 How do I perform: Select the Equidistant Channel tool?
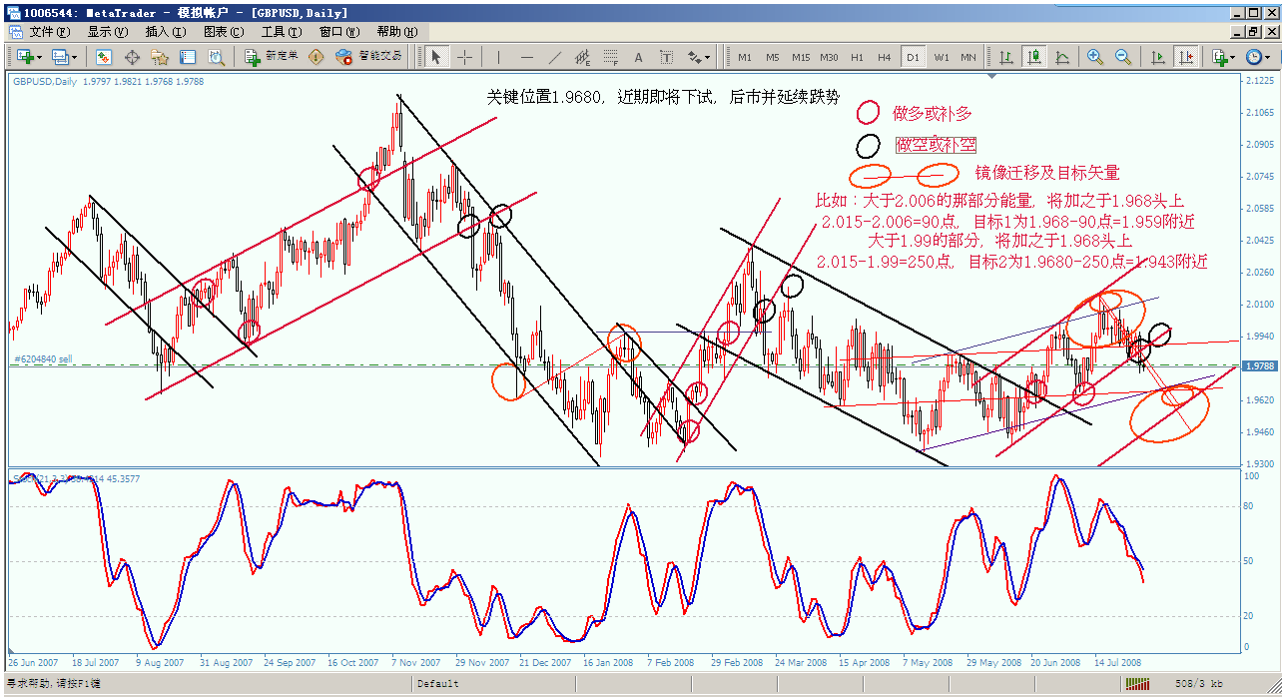point(583,57)
